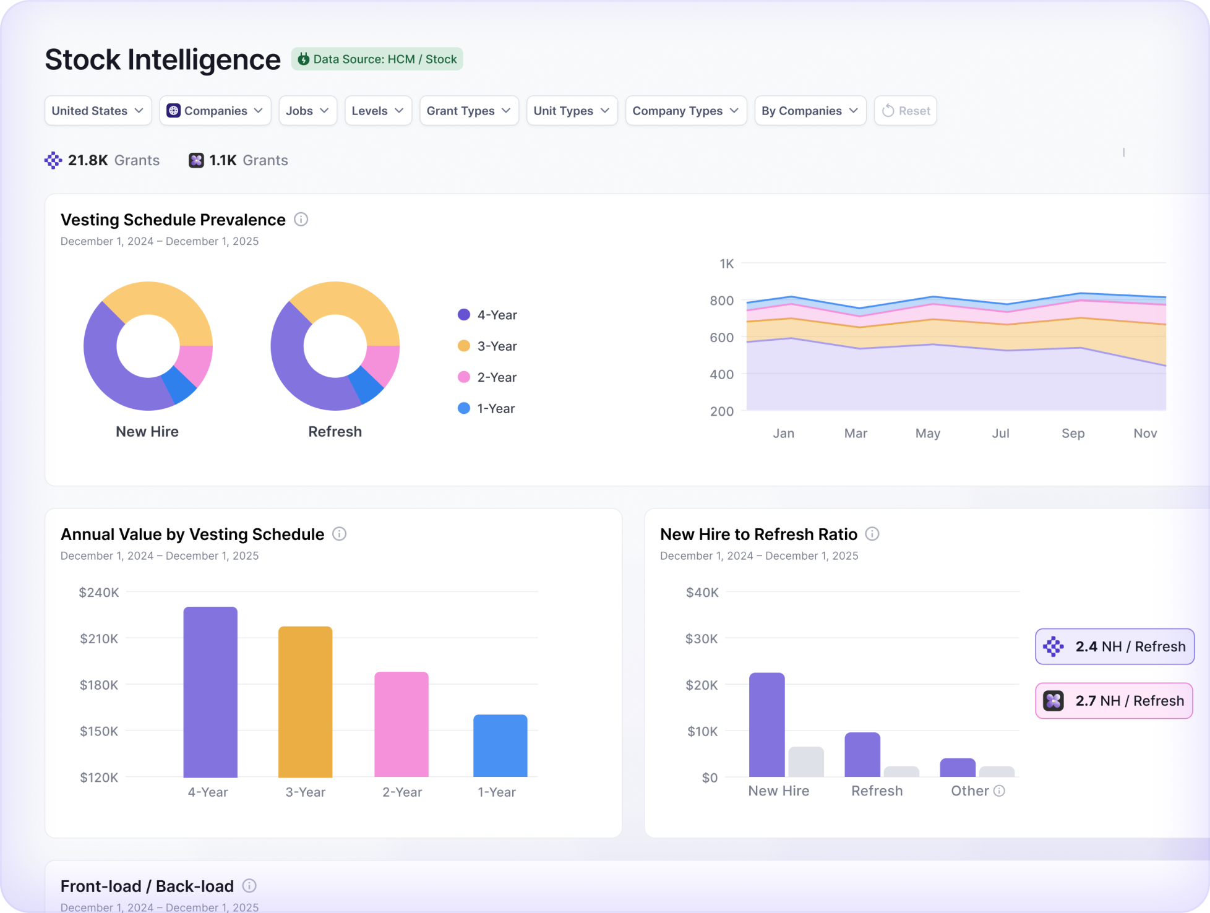1210x913 pixels.
Task: Click info icon beside Vesting Schedule Prevalence
Action: coord(301,220)
